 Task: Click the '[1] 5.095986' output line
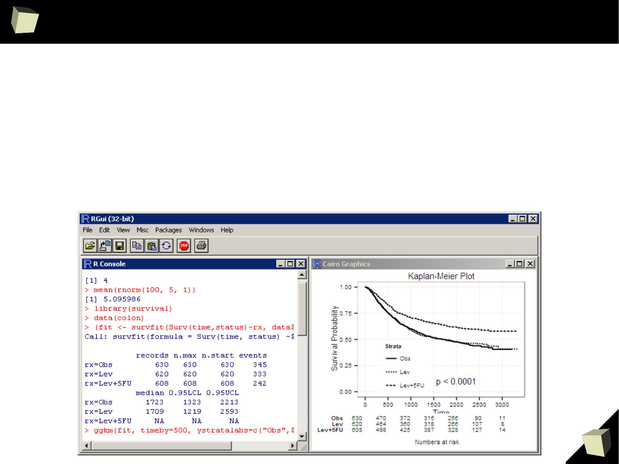click(113, 299)
